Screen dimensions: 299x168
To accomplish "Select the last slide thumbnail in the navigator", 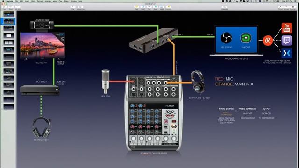I will pyautogui.click(x=8, y=107).
